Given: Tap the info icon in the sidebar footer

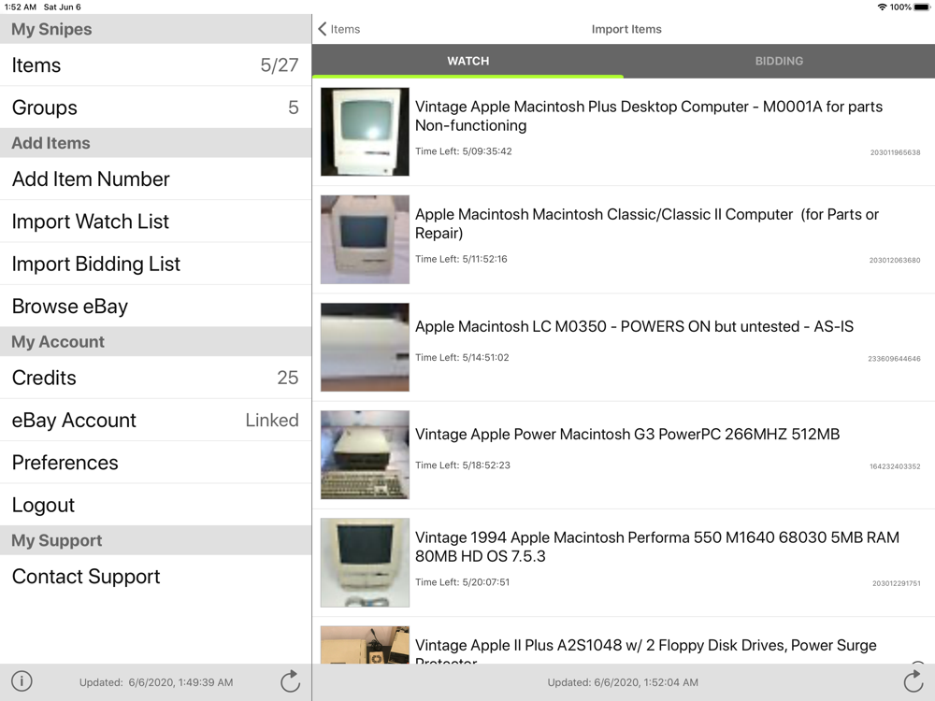Looking at the screenshot, I should coord(22,680).
